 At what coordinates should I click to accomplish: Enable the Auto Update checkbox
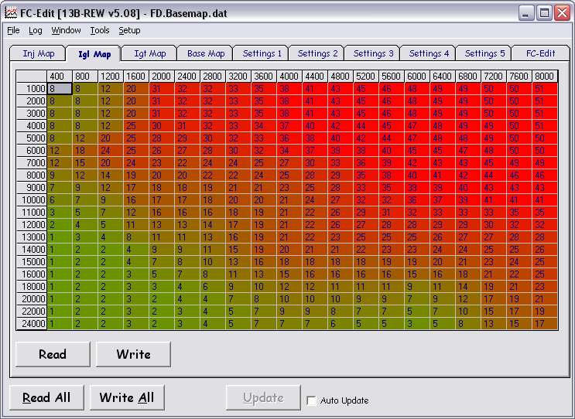pyautogui.click(x=311, y=400)
